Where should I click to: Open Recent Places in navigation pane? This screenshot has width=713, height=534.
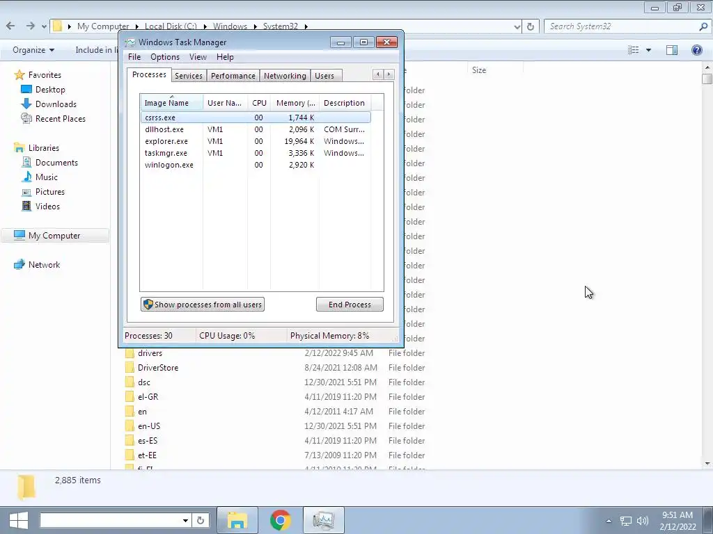(x=61, y=118)
